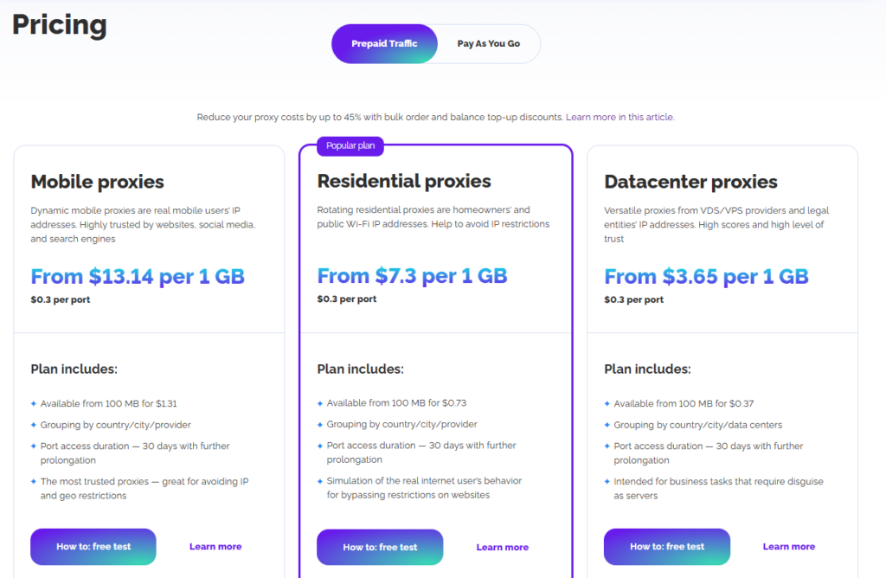Click 'How to: free test' under Residential proxies
Image resolution: width=886 pixels, height=578 pixels.
click(x=380, y=547)
